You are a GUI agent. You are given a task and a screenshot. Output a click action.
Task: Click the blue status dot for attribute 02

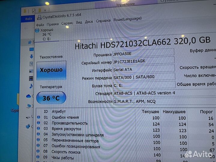coord(39,123)
